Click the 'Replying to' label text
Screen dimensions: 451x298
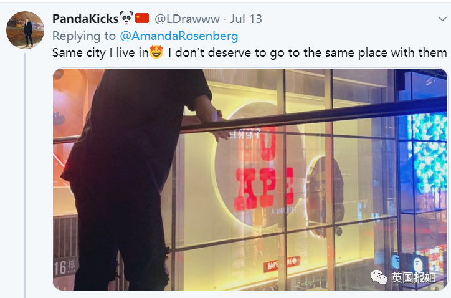[x=84, y=36]
